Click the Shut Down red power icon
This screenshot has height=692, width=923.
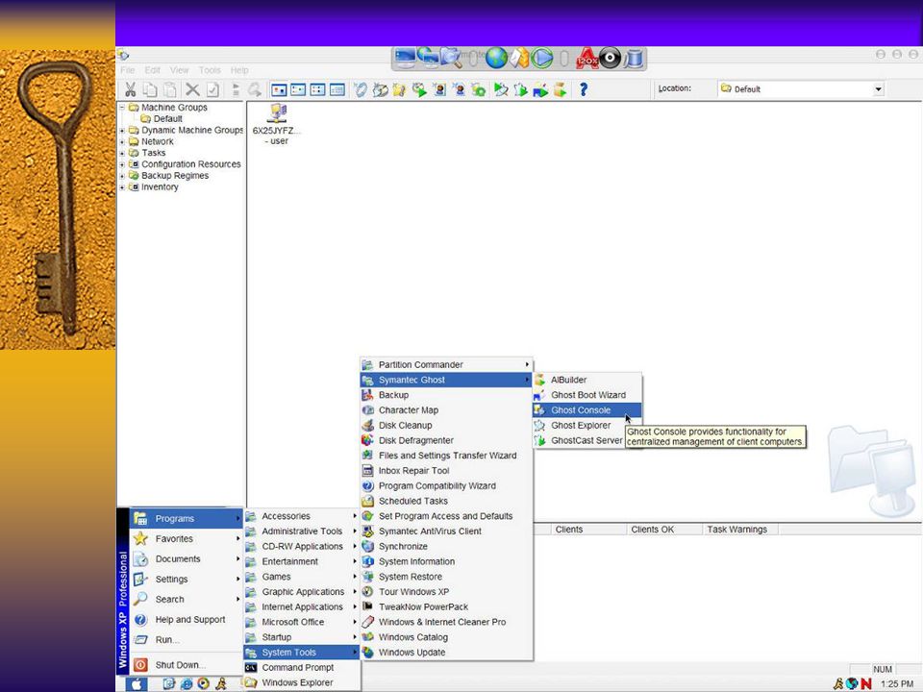click(140, 665)
